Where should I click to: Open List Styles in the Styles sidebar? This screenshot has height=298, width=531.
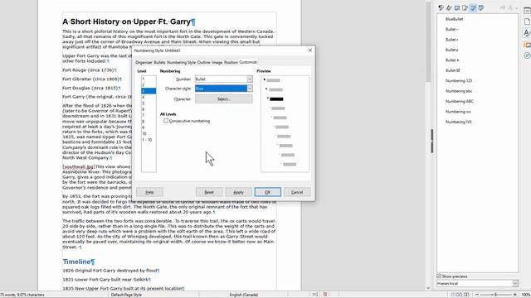[x=473, y=7]
